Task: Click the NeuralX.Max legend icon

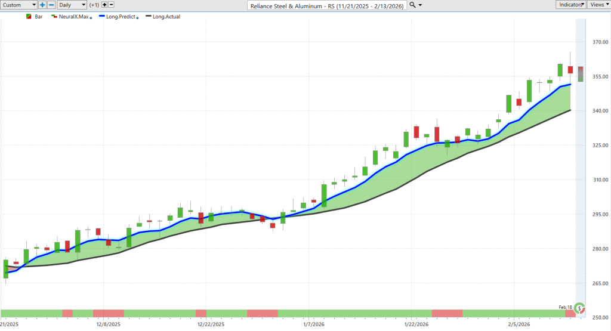Action: coord(54,17)
